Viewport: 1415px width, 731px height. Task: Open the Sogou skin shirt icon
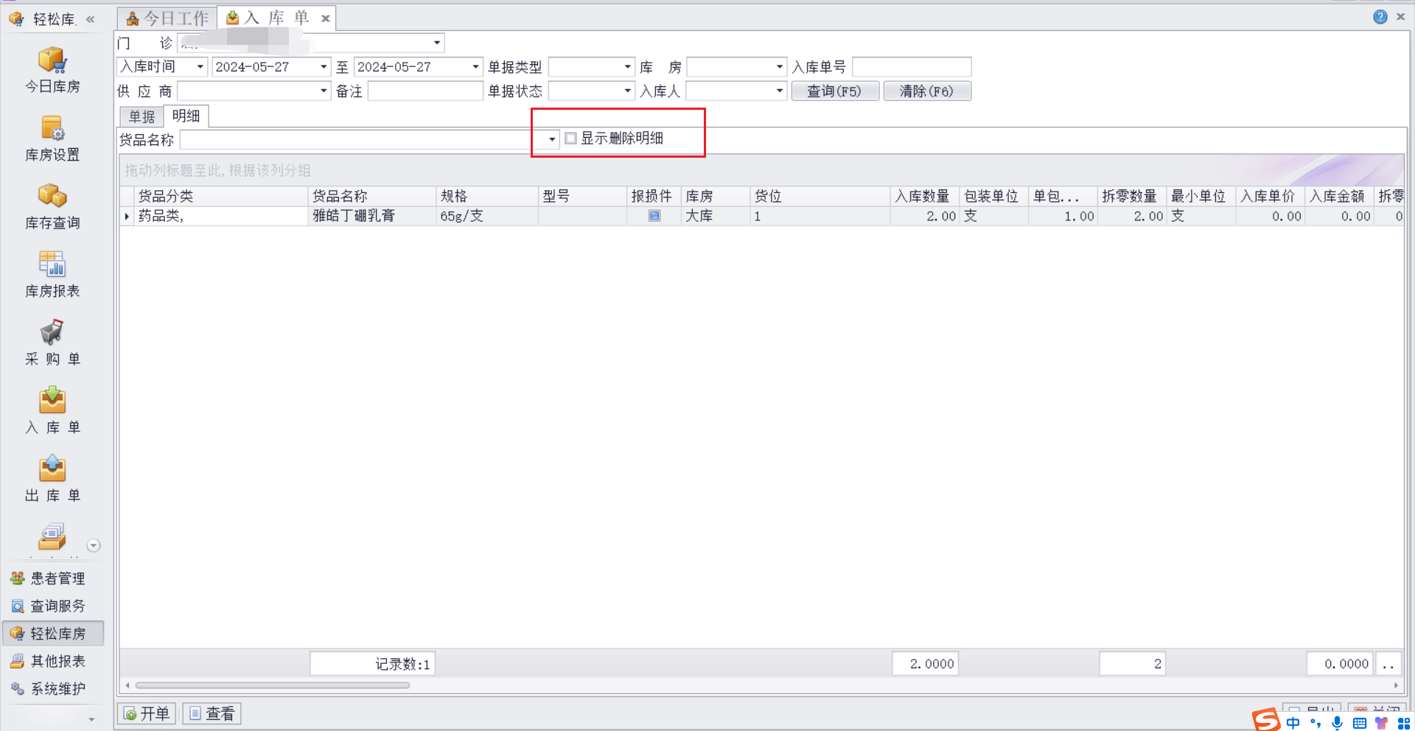(1381, 724)
